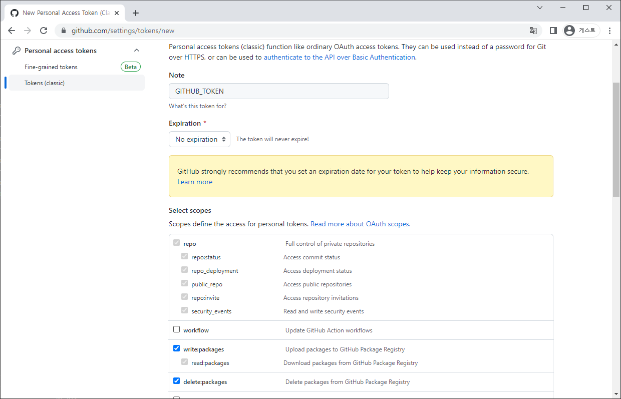
Task: Open the Expiration dropdown
Action: (x=199, y=139)
